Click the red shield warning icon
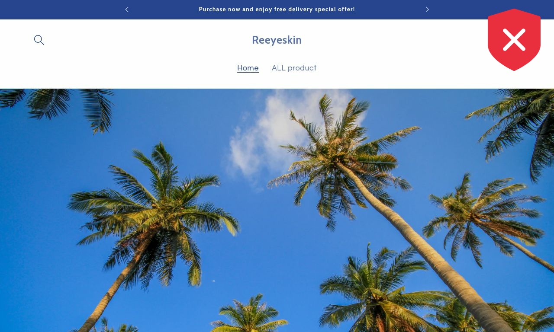 (x=514, y=40)
